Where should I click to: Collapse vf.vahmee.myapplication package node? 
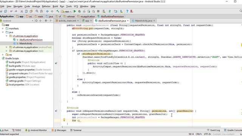[x=6, y=36]
